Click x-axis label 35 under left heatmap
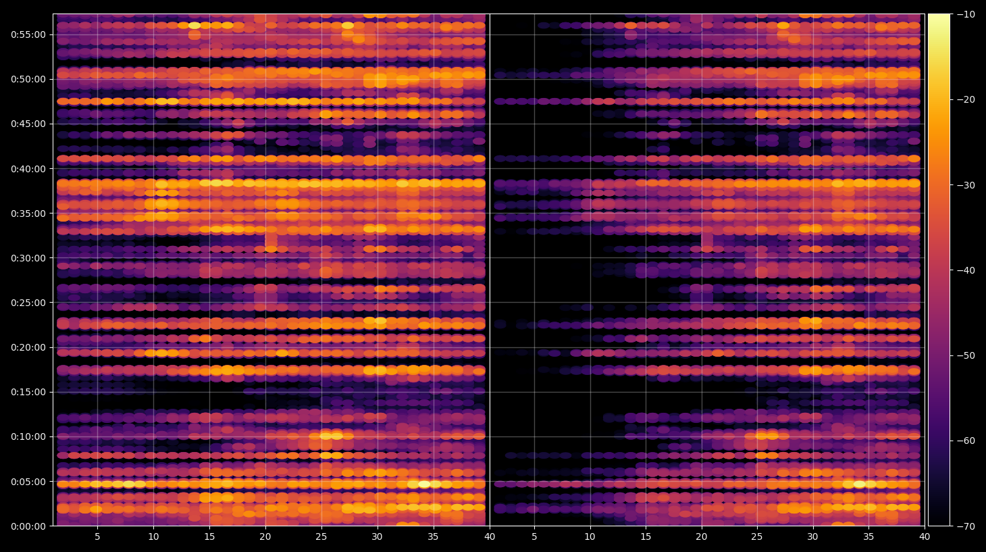The width and height of the screenshot is (986, 552). pos(433,537)
